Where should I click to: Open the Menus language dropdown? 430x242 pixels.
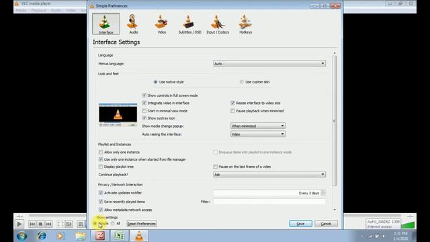pos(269,63)
